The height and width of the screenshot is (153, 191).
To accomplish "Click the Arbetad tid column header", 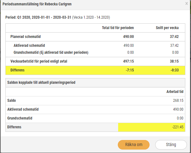I will pyautogui.click(x=175, y=92).
